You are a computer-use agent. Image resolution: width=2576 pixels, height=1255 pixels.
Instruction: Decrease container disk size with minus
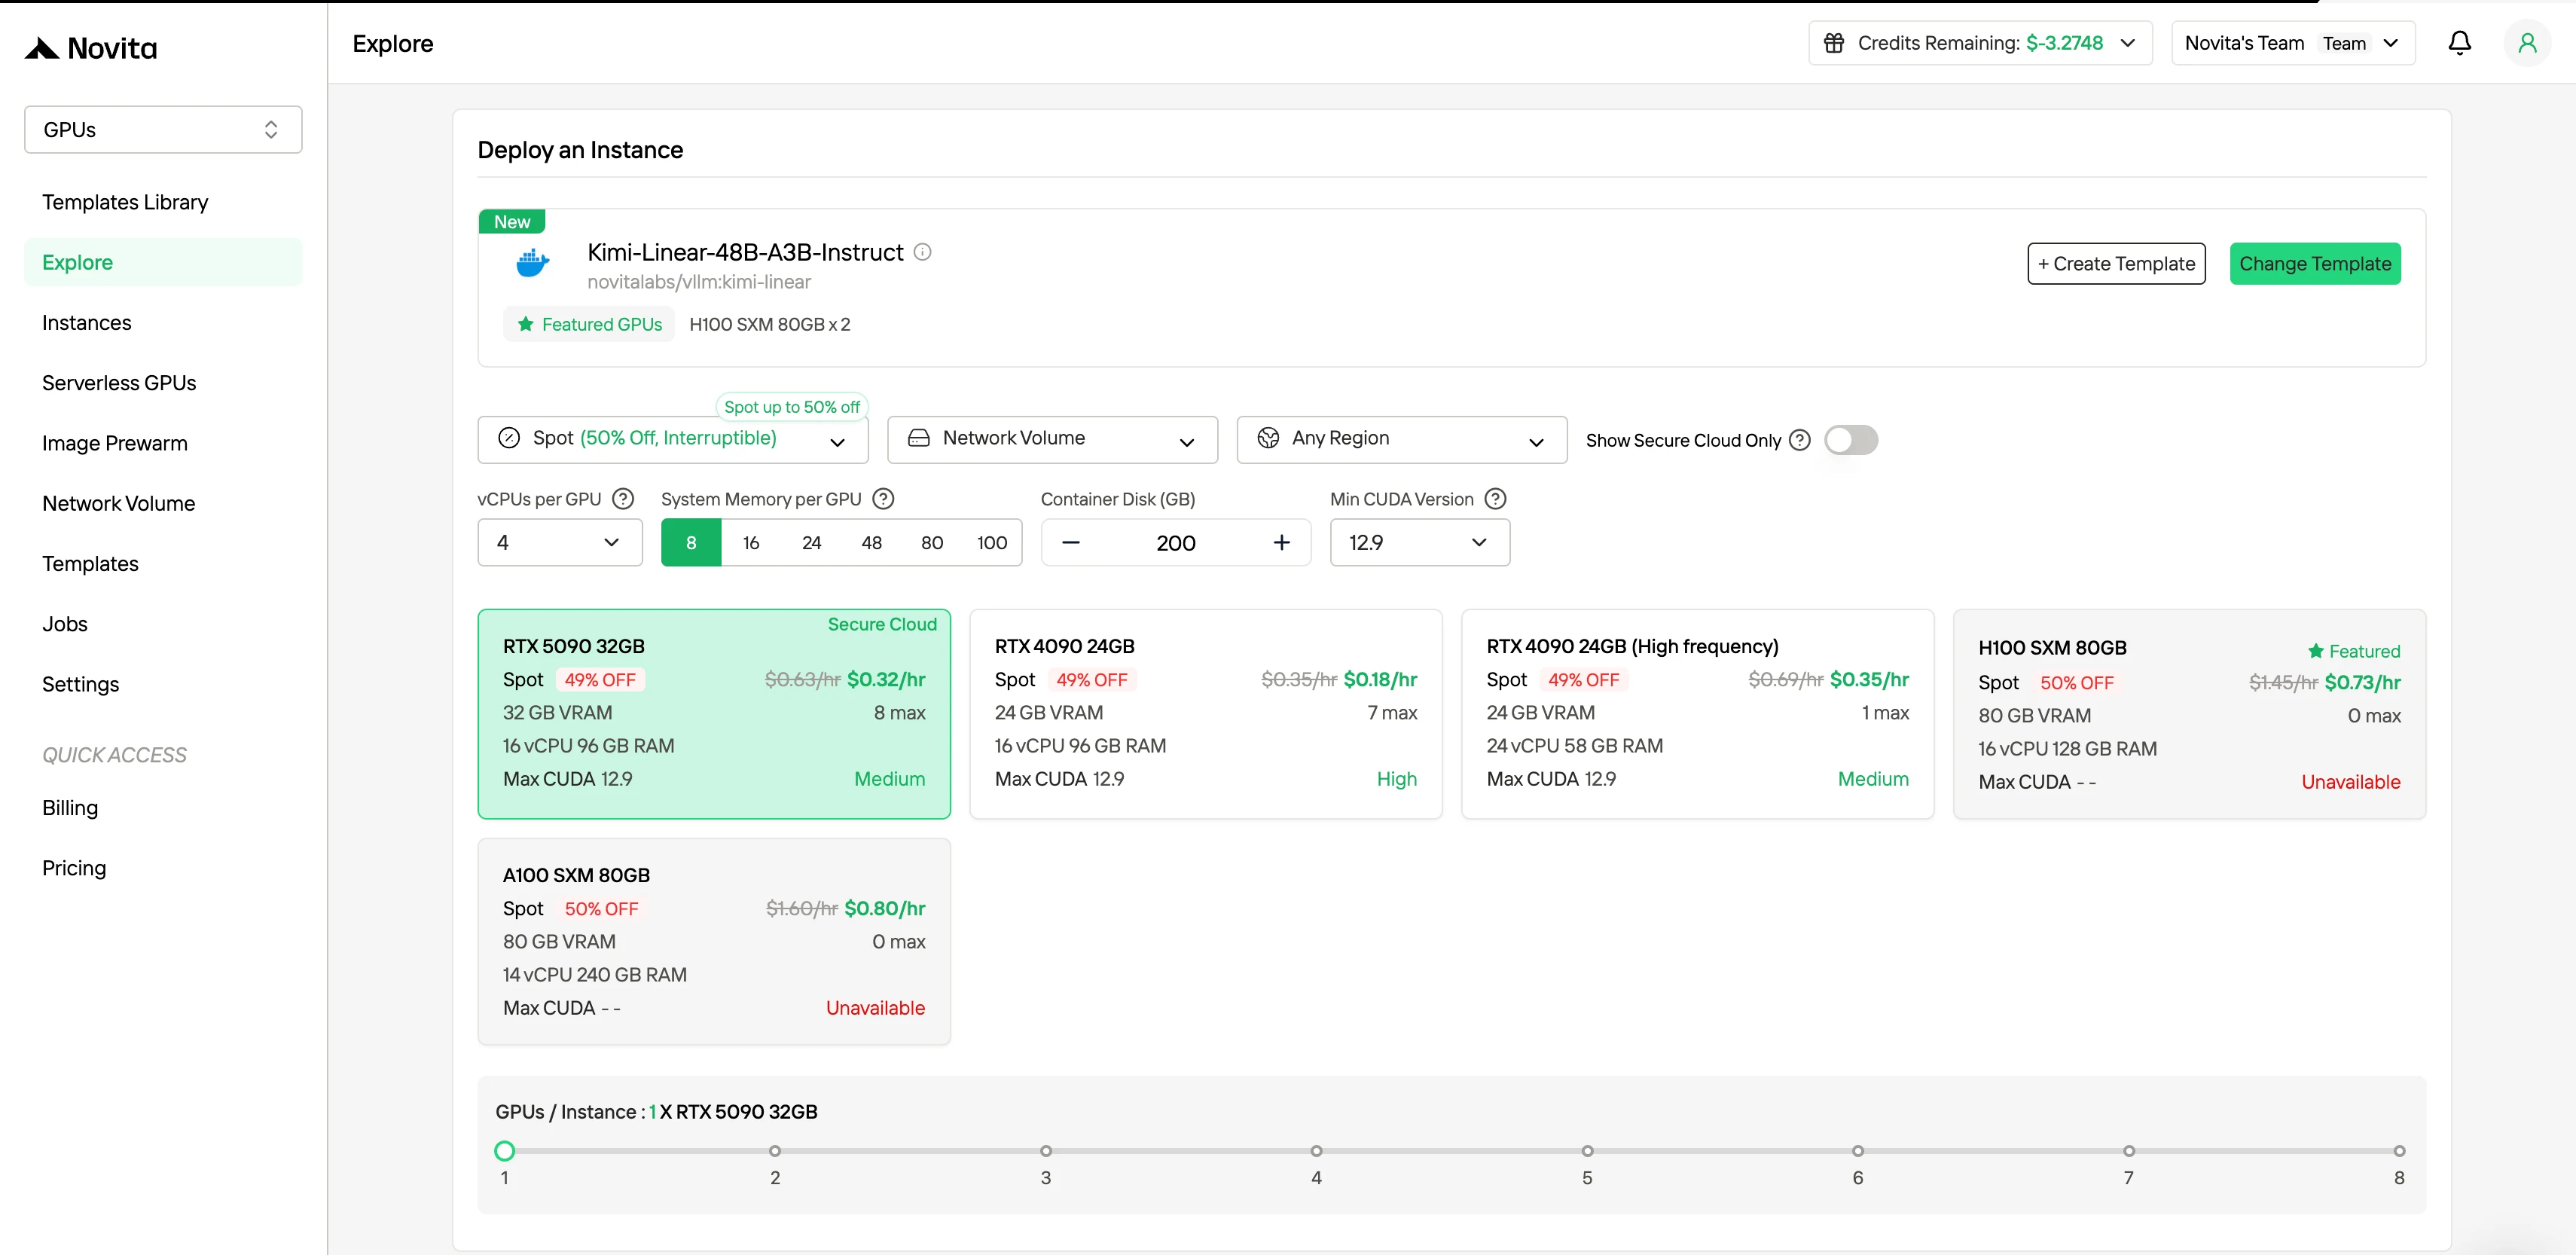1070,542
